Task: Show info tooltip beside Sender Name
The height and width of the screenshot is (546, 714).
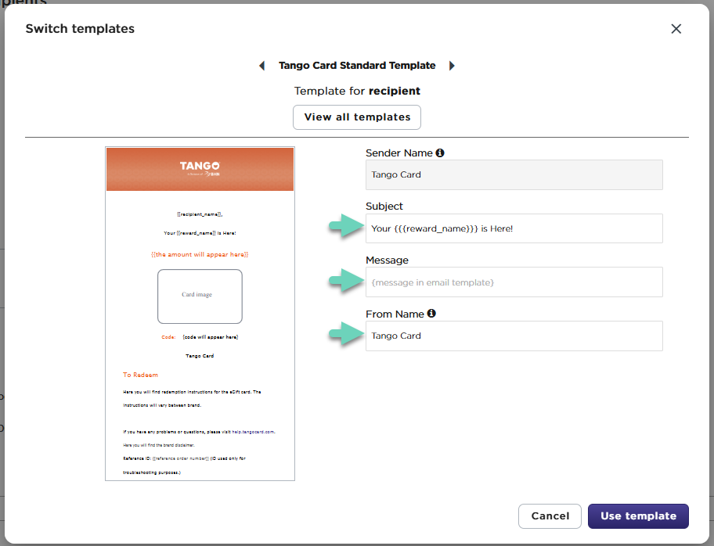Action: tap(440, 153)
